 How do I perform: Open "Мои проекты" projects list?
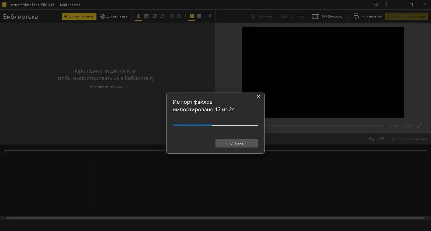tap(368, 16)
